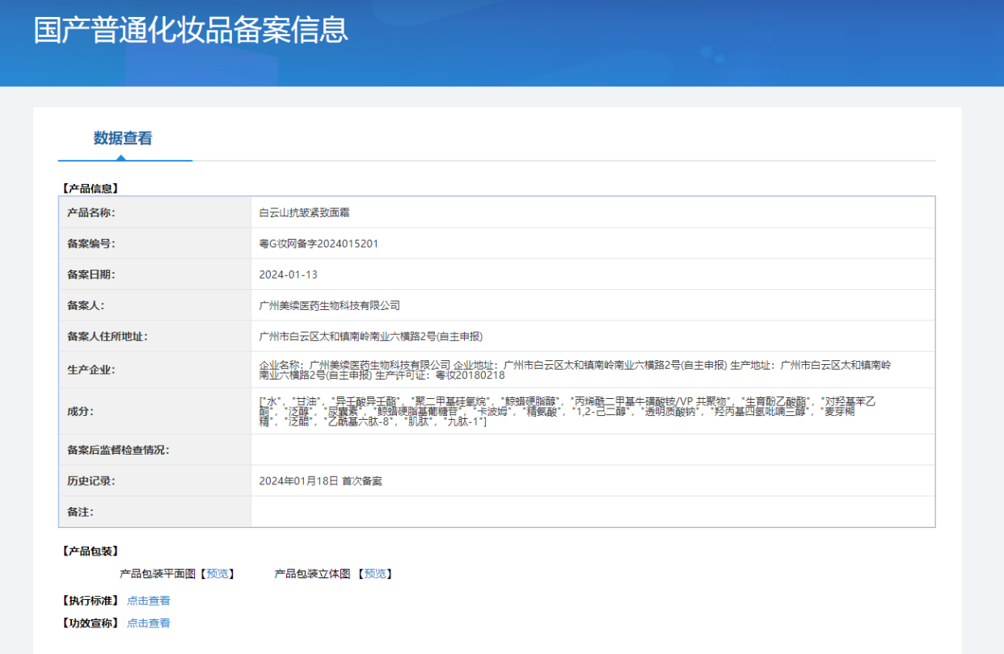Select address value in 备案人住所地址 row
Viewport: 1004px width, 654px height.
tap(371, 337)
